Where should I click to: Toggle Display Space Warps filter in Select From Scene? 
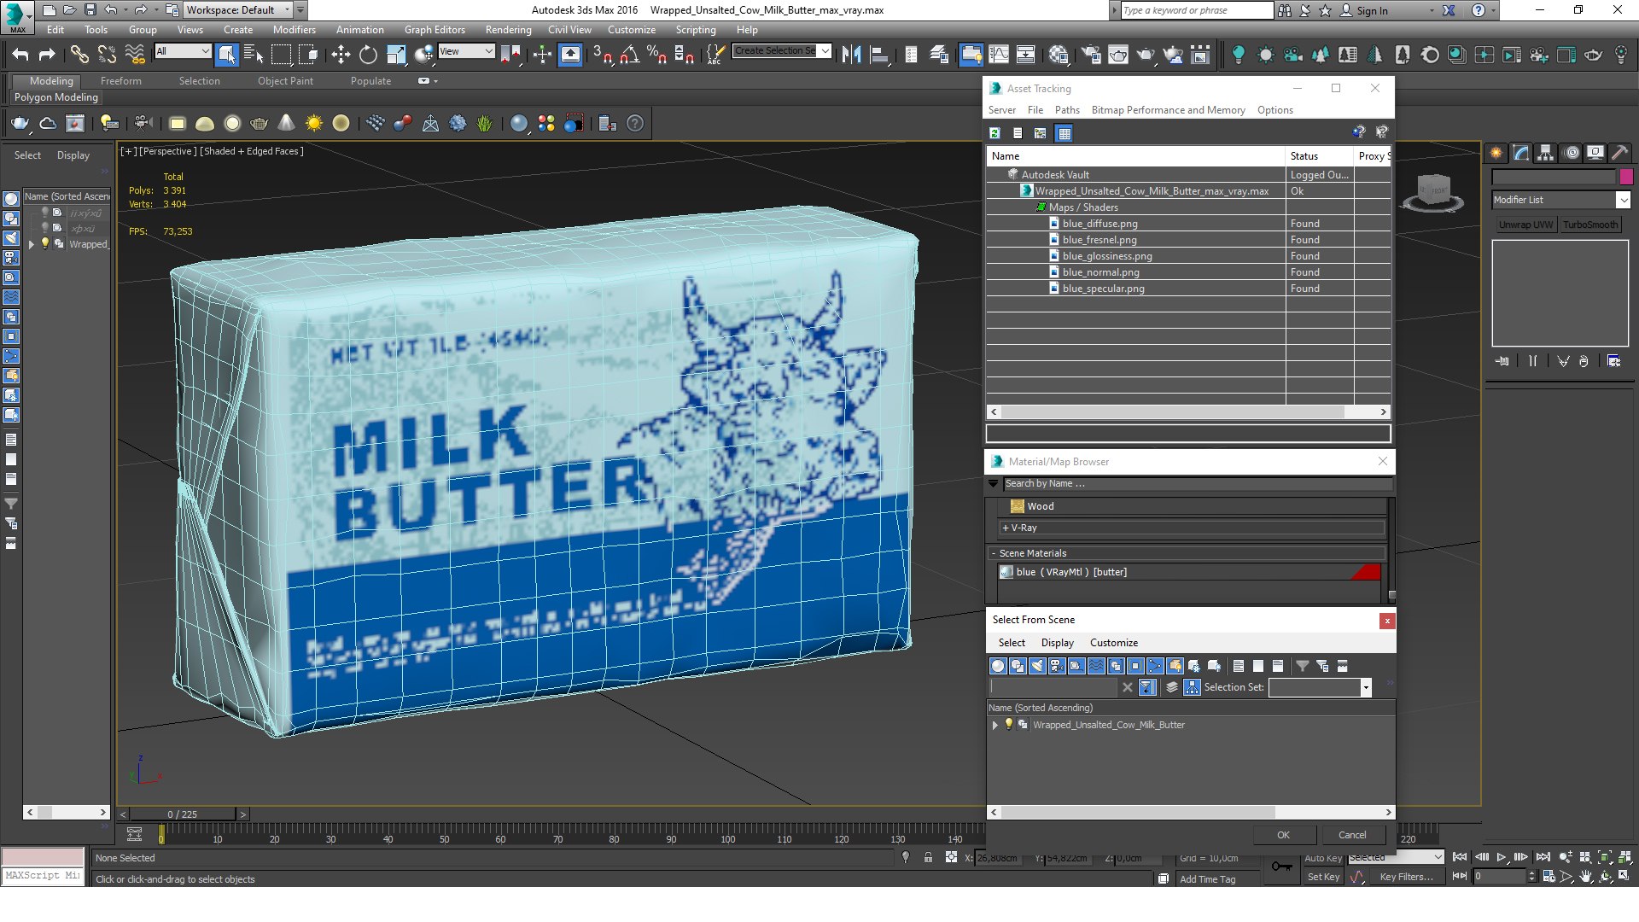pyautogui.click(x=1096, y=666)
